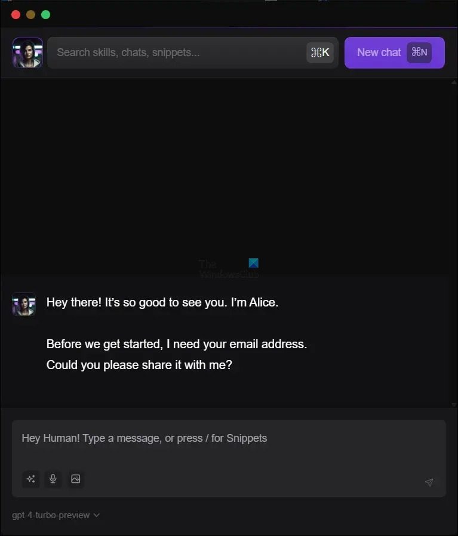Start a New chat
The image size is (458, 536).
click(x=379, y=52)
